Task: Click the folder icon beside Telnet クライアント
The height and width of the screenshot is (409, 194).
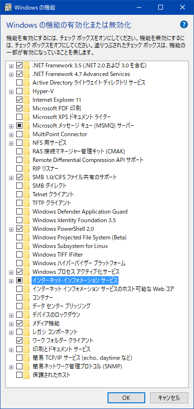Action: click(x=26, y=194)
